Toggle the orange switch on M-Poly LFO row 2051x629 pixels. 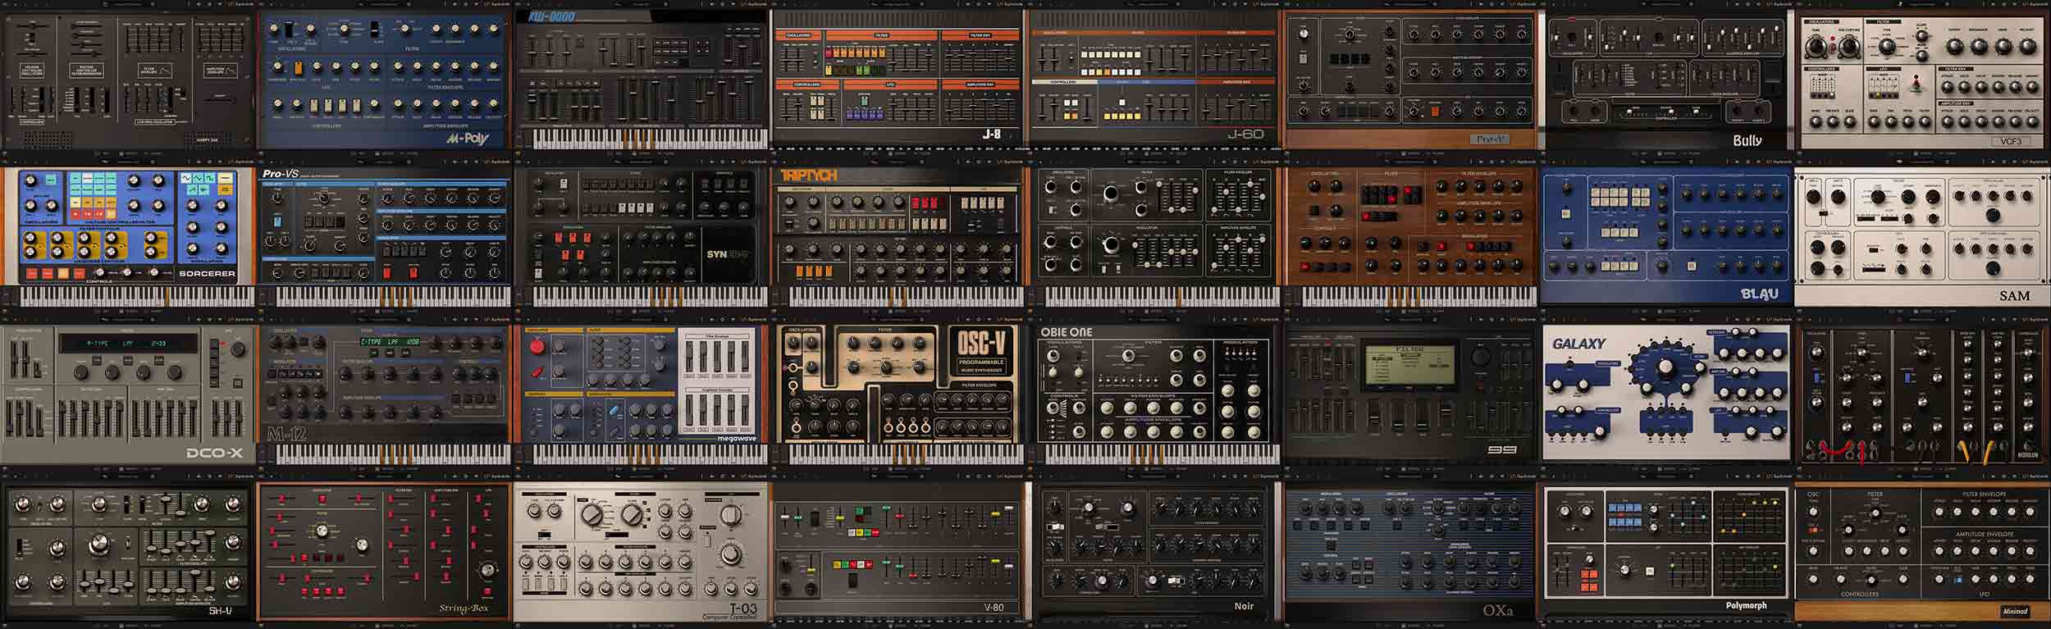[x=299, y=68]
